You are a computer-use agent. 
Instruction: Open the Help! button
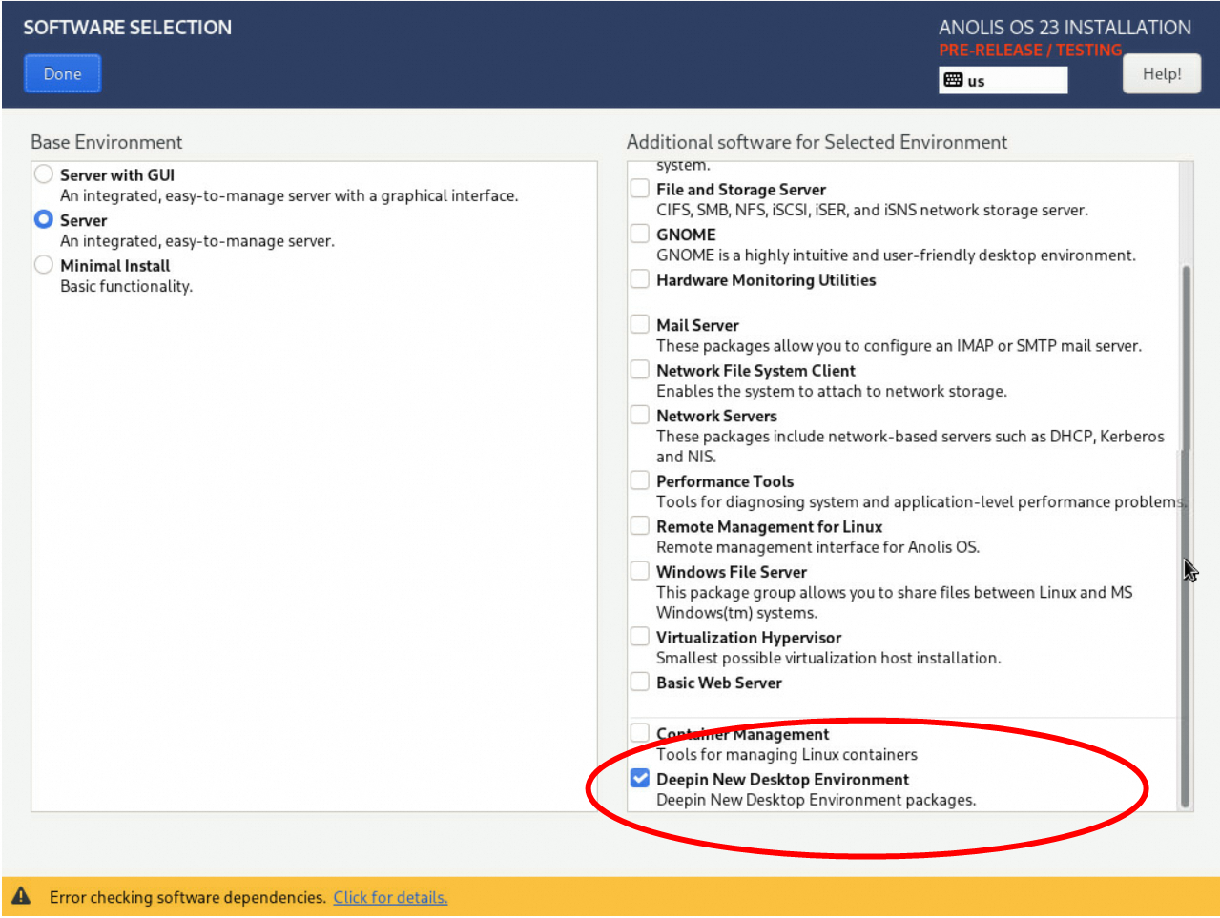coord(1161,74)
